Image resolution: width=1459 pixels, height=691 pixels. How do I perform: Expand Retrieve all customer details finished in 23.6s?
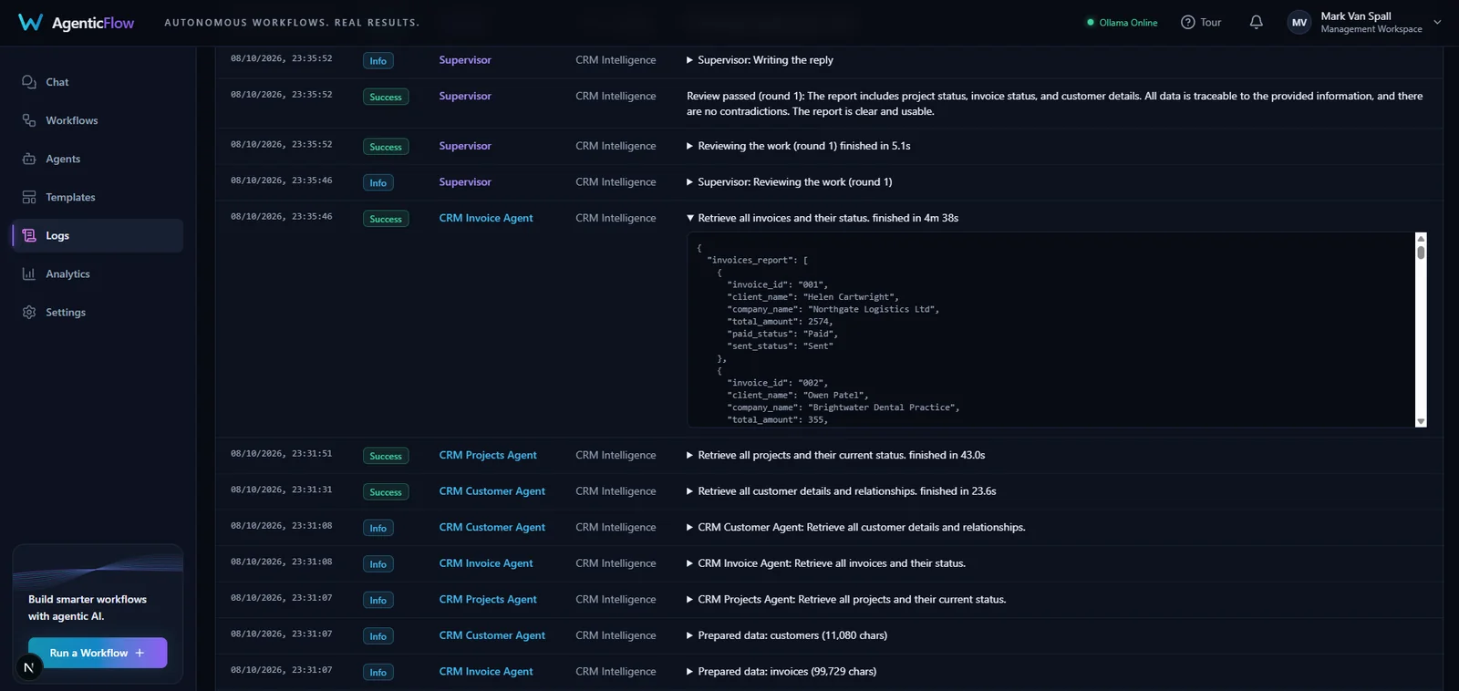tap(690, 491)
